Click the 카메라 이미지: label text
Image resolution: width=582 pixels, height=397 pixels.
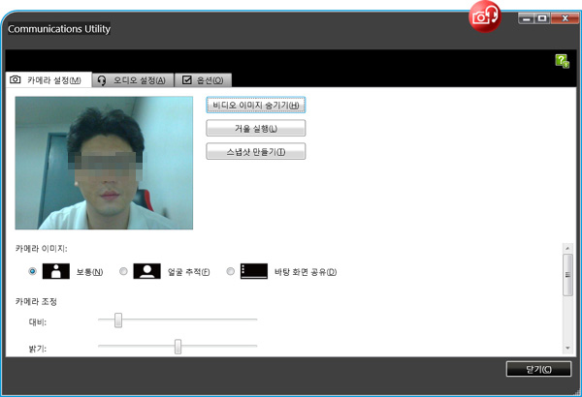point(41,249)
